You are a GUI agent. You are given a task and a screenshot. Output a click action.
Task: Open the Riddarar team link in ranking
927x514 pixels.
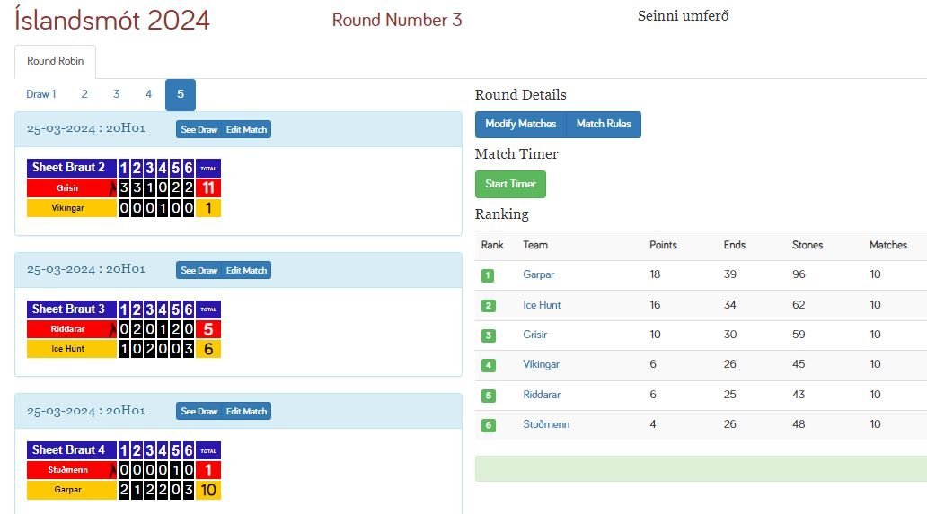point(542,395)
